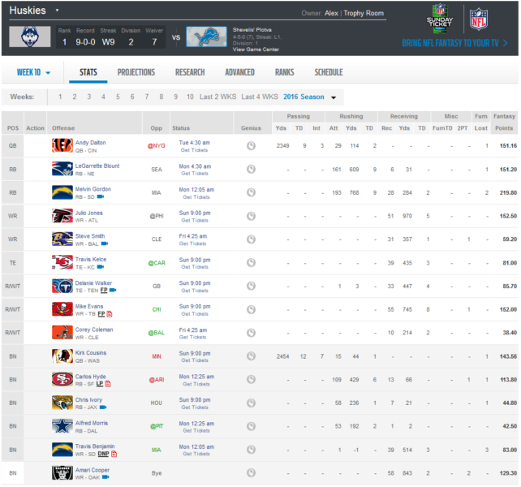Click the FP label beside Delanie Walker

104,291
